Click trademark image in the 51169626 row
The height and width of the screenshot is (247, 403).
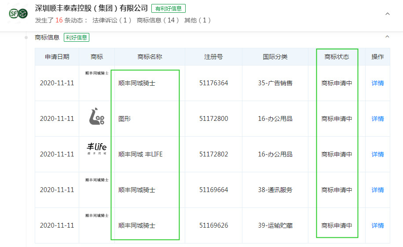coord(97,215)
